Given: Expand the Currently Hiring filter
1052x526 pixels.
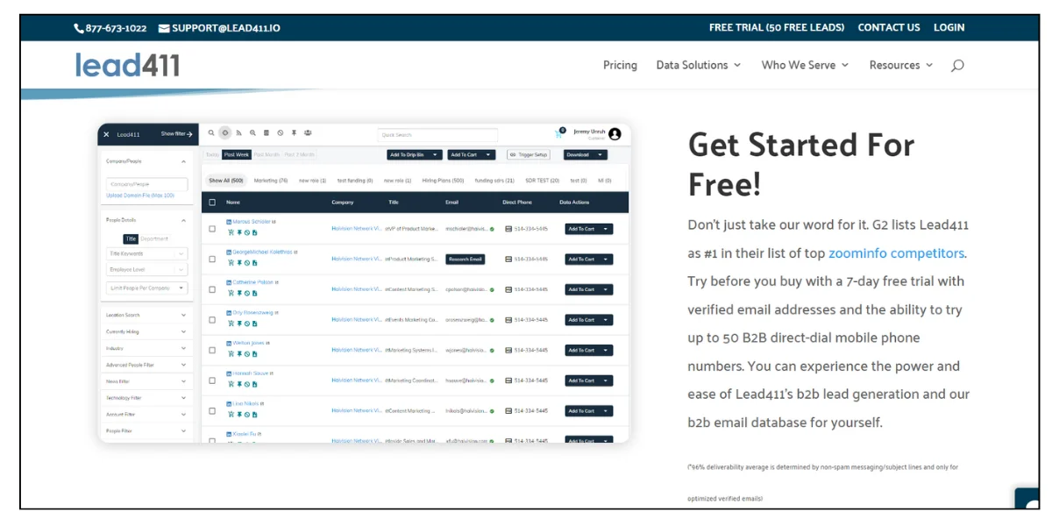Looking at the screenshot, I should [146, 331].
